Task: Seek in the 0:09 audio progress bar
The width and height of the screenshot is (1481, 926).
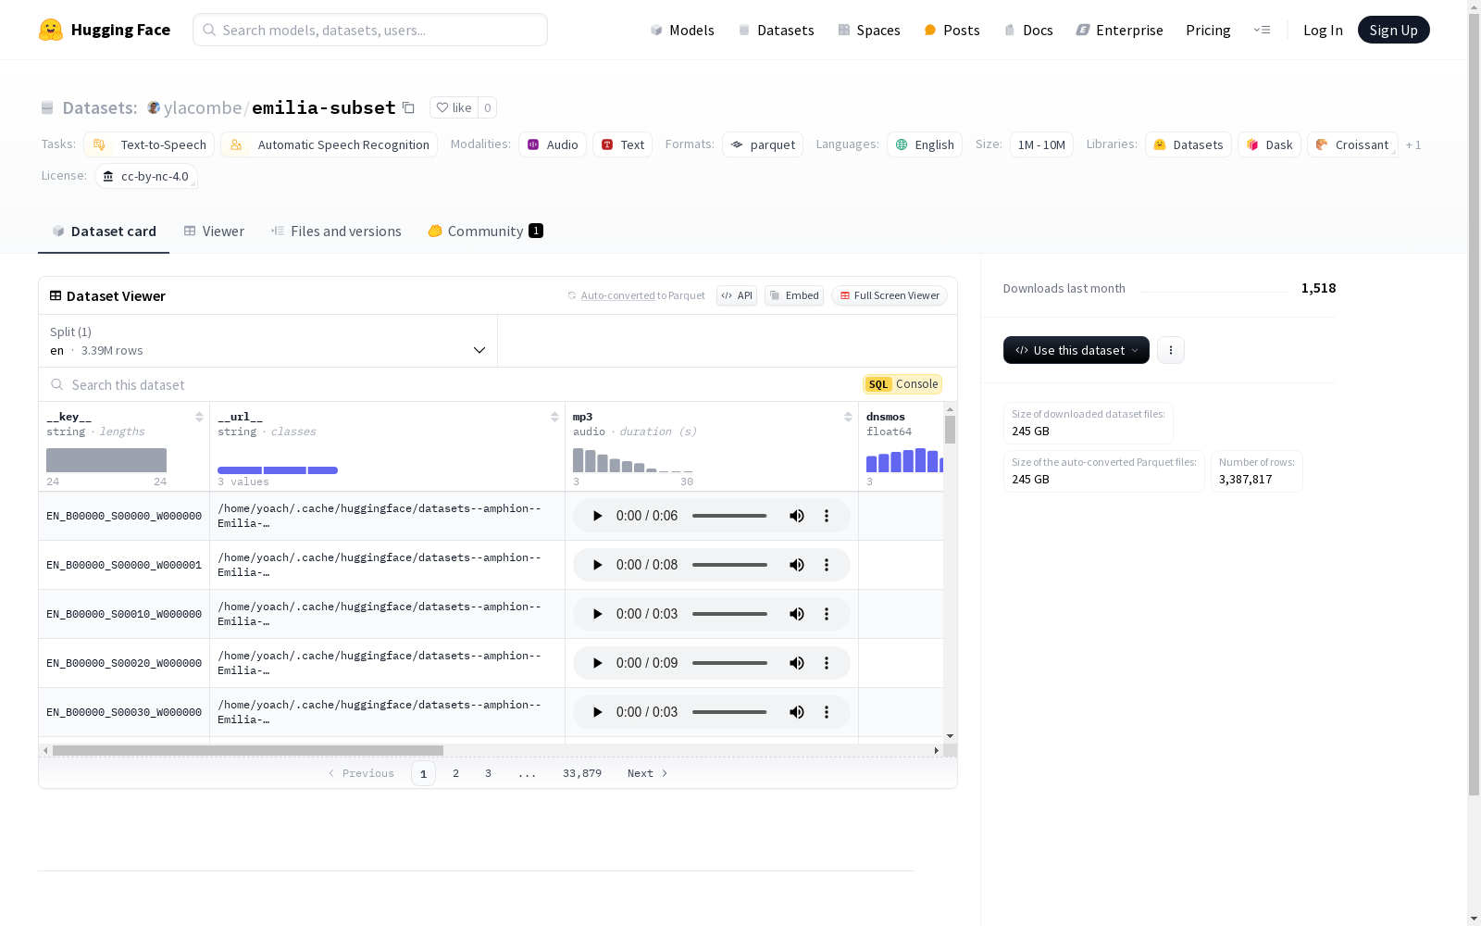Action: tap(729, 663)
